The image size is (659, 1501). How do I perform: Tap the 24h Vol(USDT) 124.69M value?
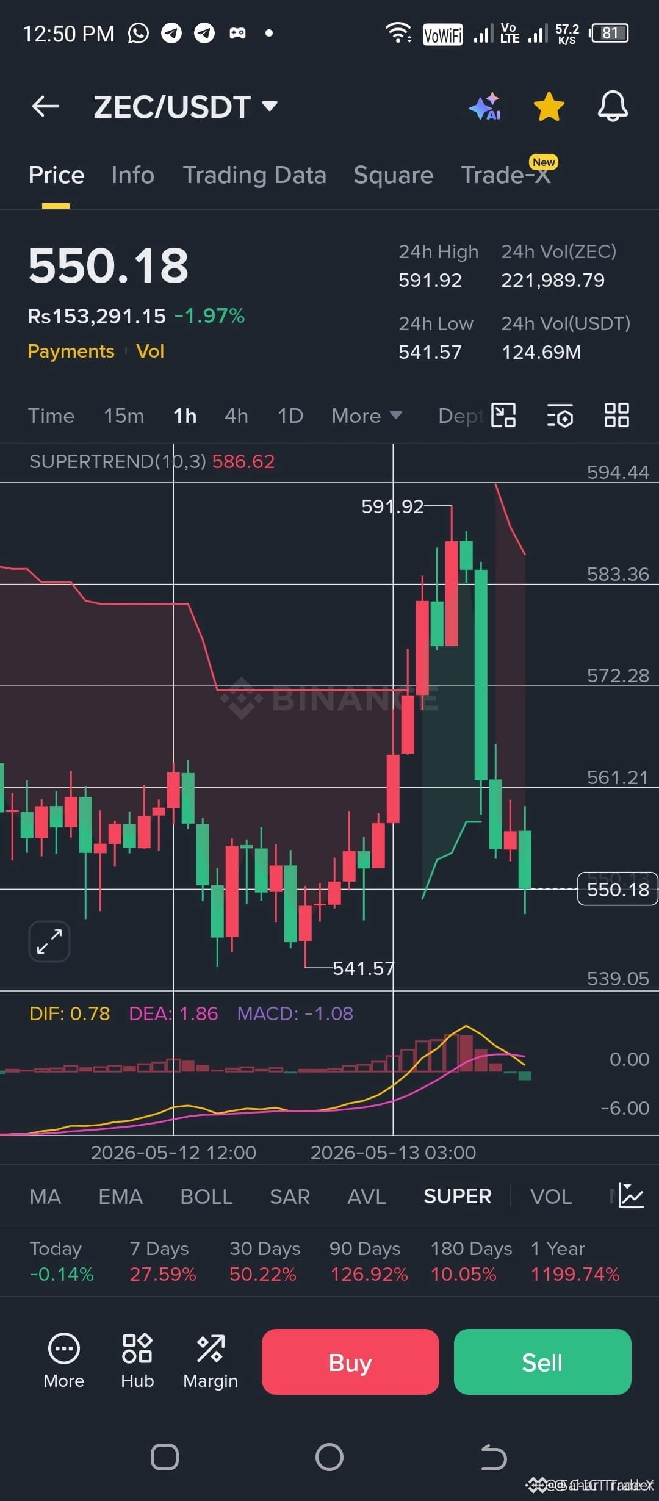[x=541, y=353]
